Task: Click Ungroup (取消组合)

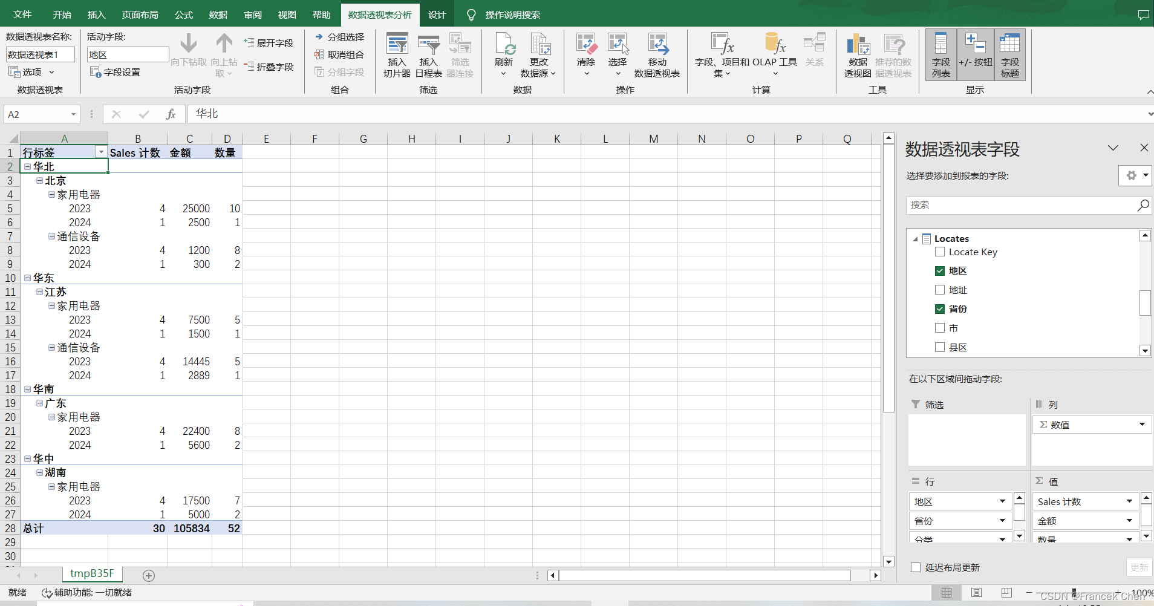Action: [339, 54]
